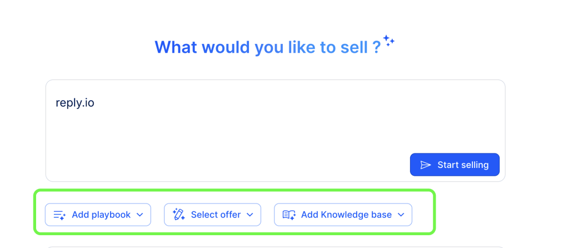The height and width of the screenshot is (248, 569).
Task: Expand the Select offer chevron arrow
Action: click(x=249, y=215)
